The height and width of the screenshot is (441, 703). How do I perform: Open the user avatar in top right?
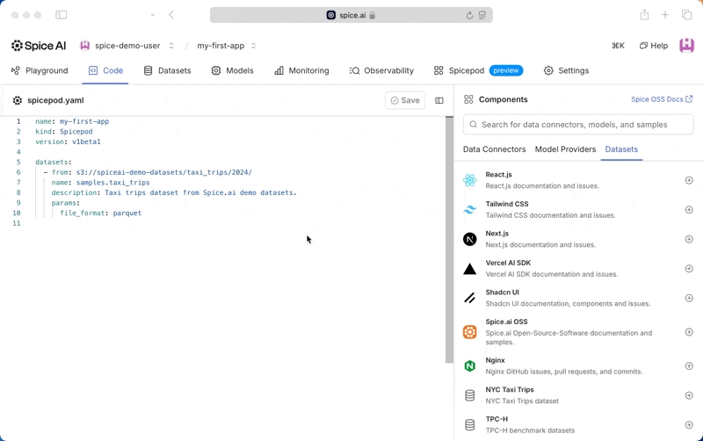click(x=686, y=46)
